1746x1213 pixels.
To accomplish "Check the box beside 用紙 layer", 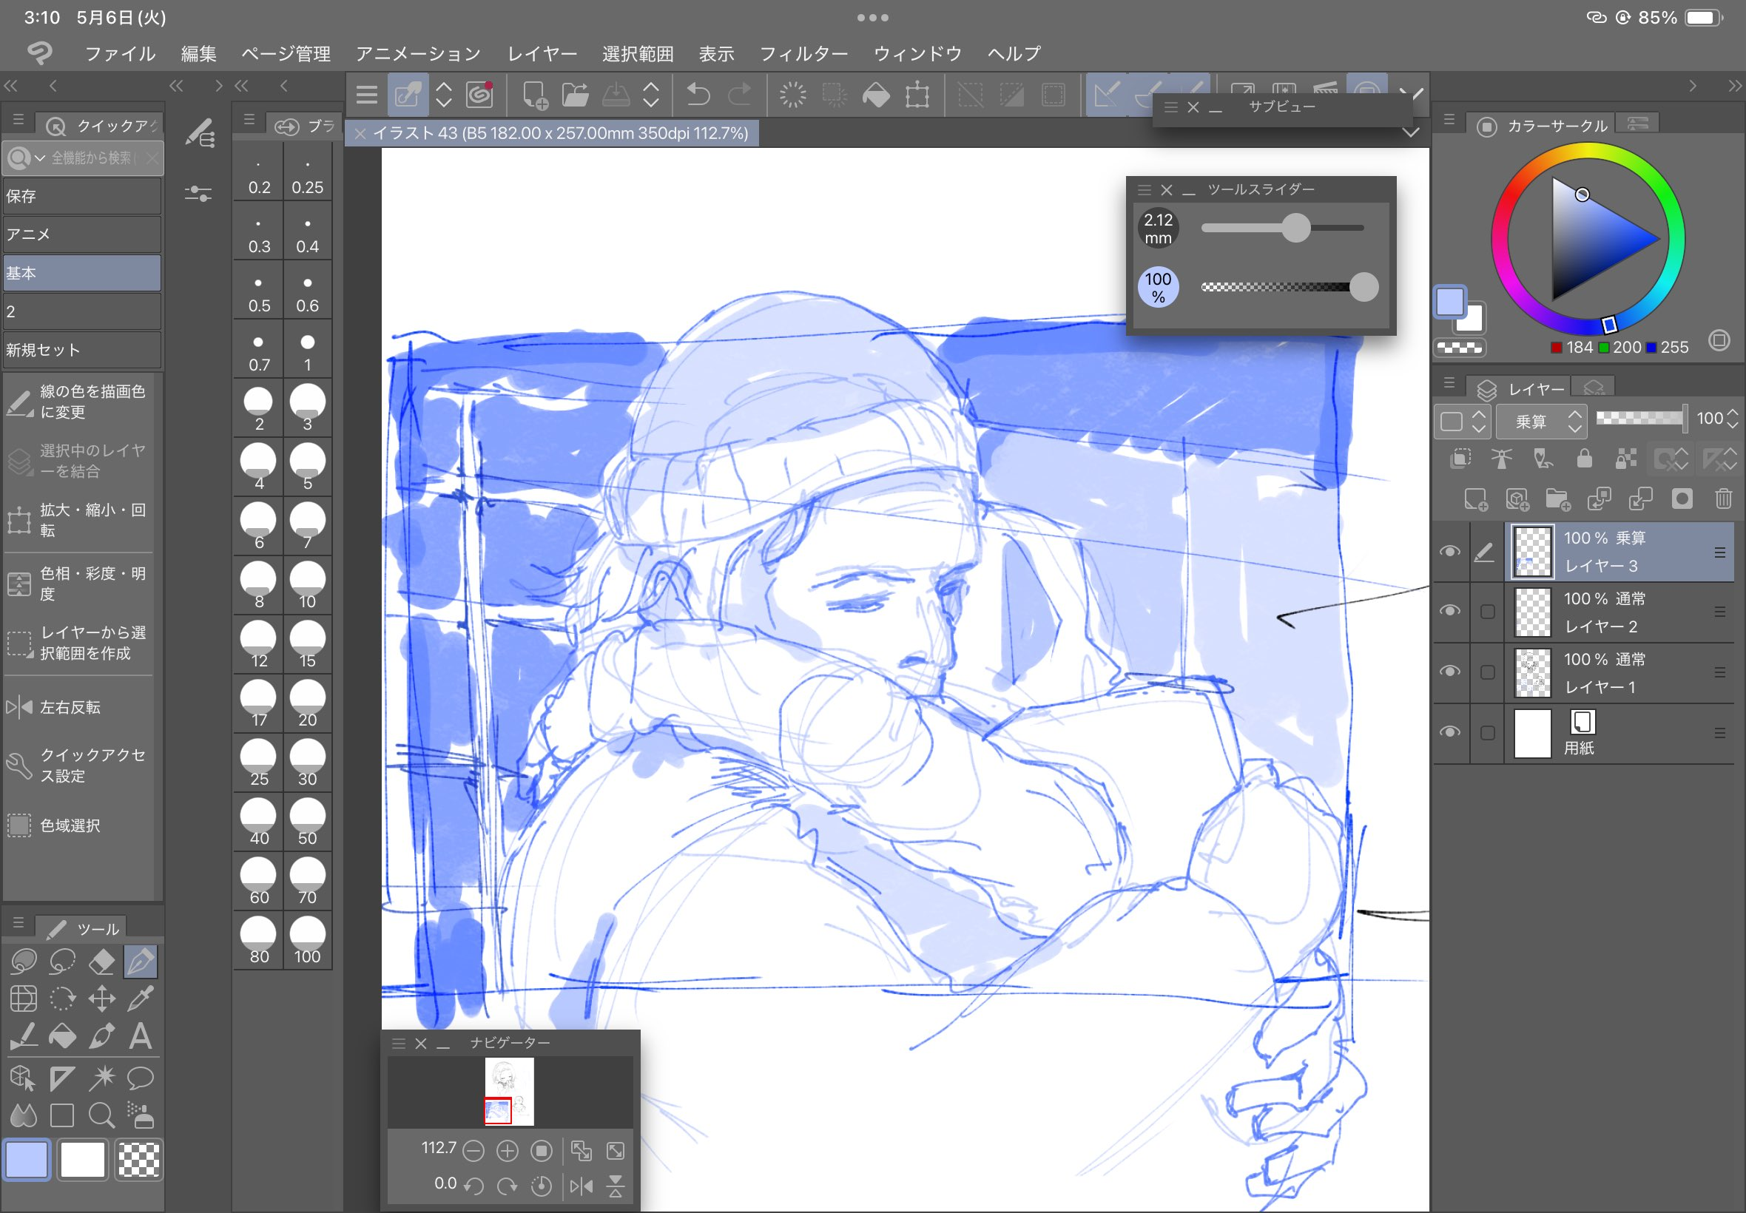I will click(x=1488, y=733).
